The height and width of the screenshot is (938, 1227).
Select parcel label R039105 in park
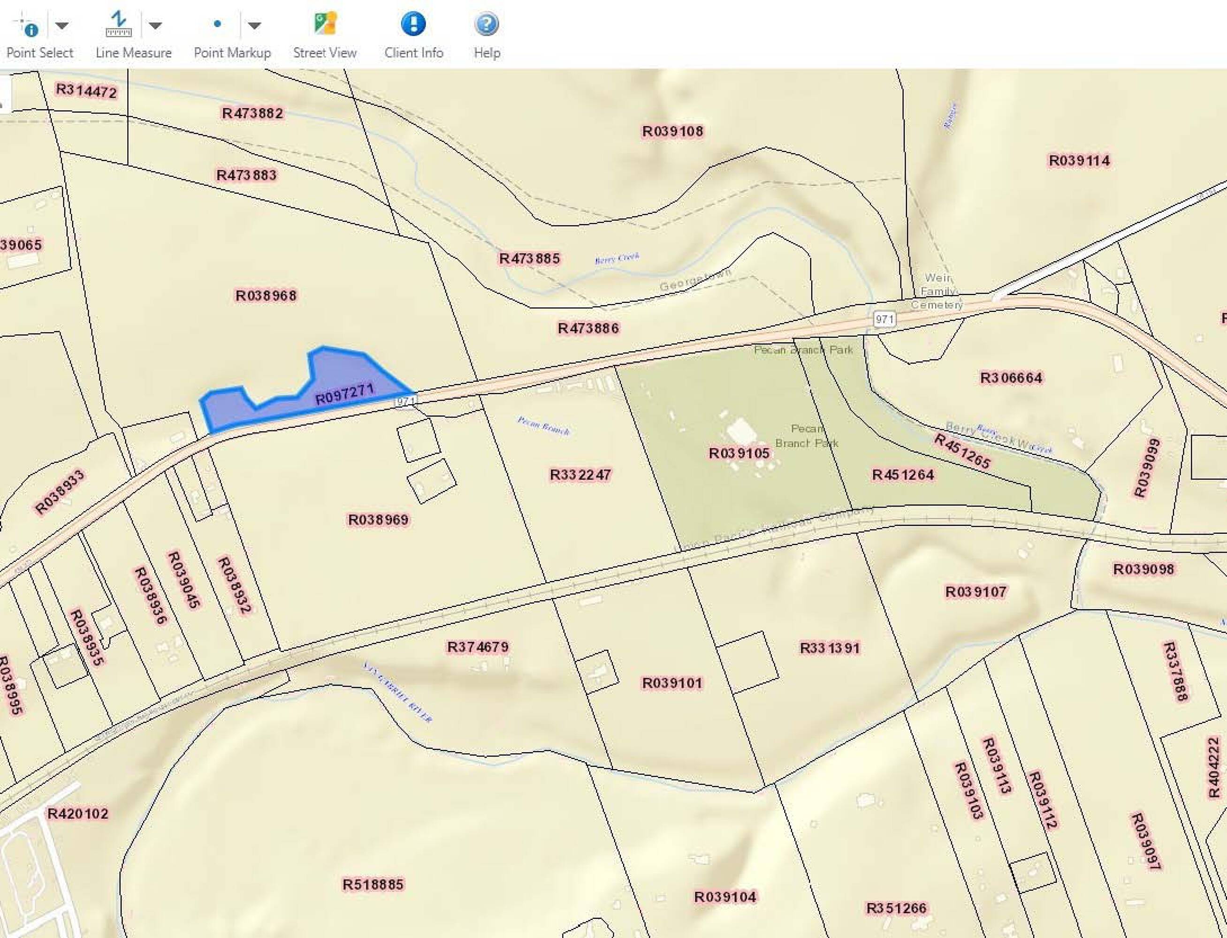coord(739,453)
